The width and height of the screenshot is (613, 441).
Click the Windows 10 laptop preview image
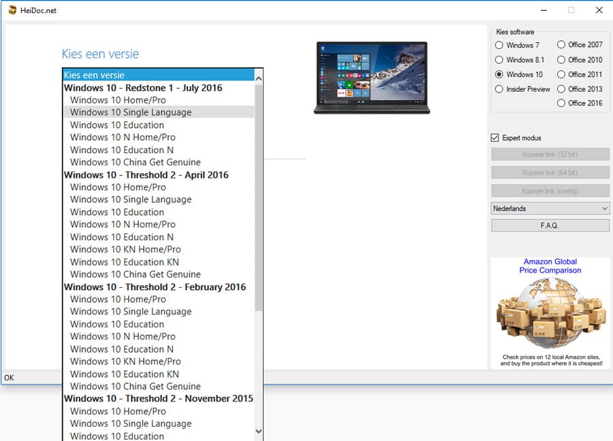[372, 78]
